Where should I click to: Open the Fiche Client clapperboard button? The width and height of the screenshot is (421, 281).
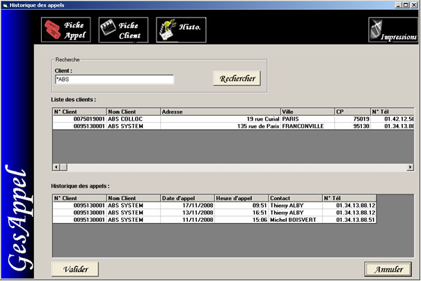pos(123,30)
